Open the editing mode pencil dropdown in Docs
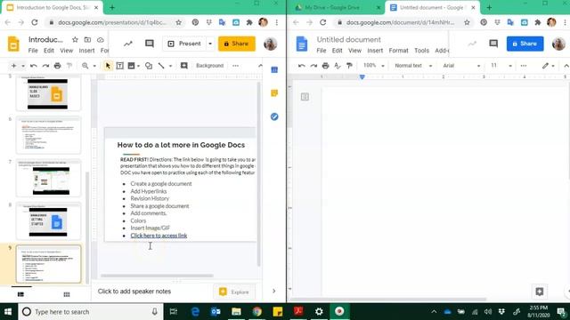 pos(549,66)
